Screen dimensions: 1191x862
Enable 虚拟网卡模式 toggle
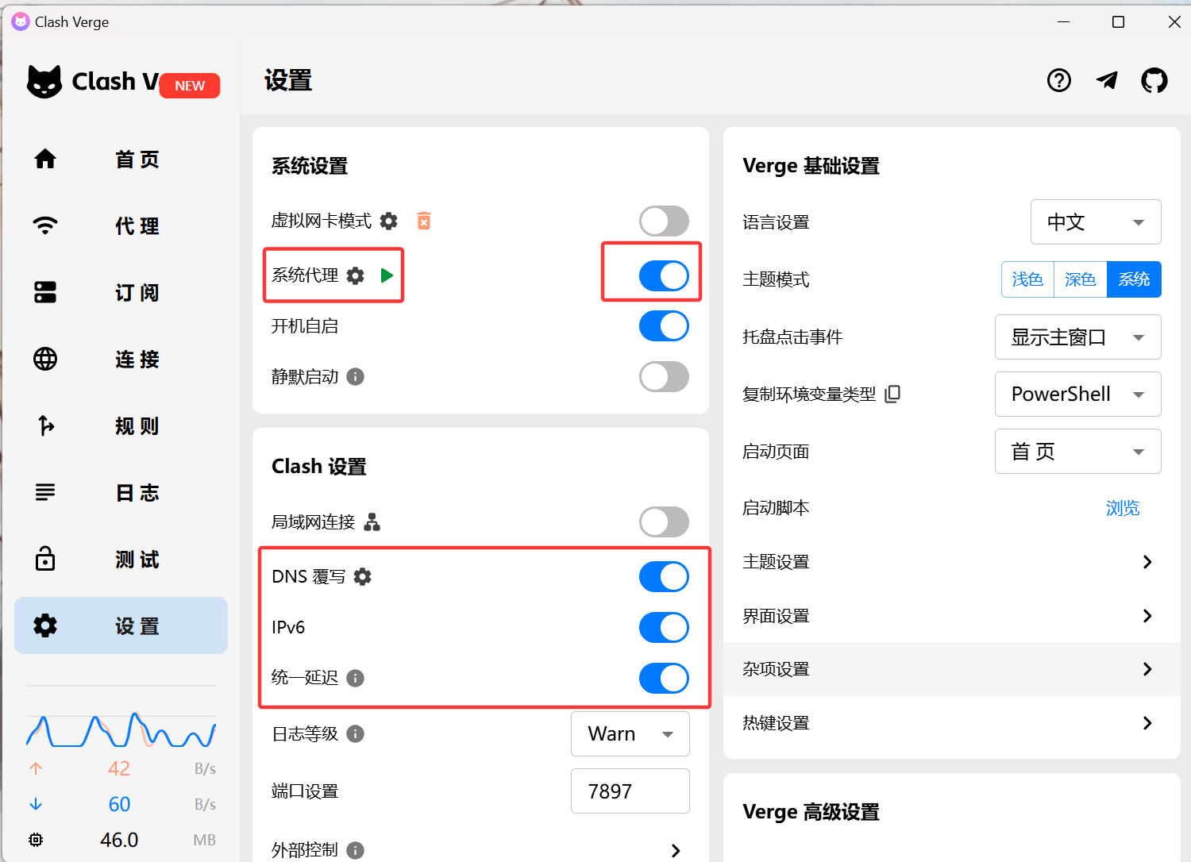(x=664, y=221)
